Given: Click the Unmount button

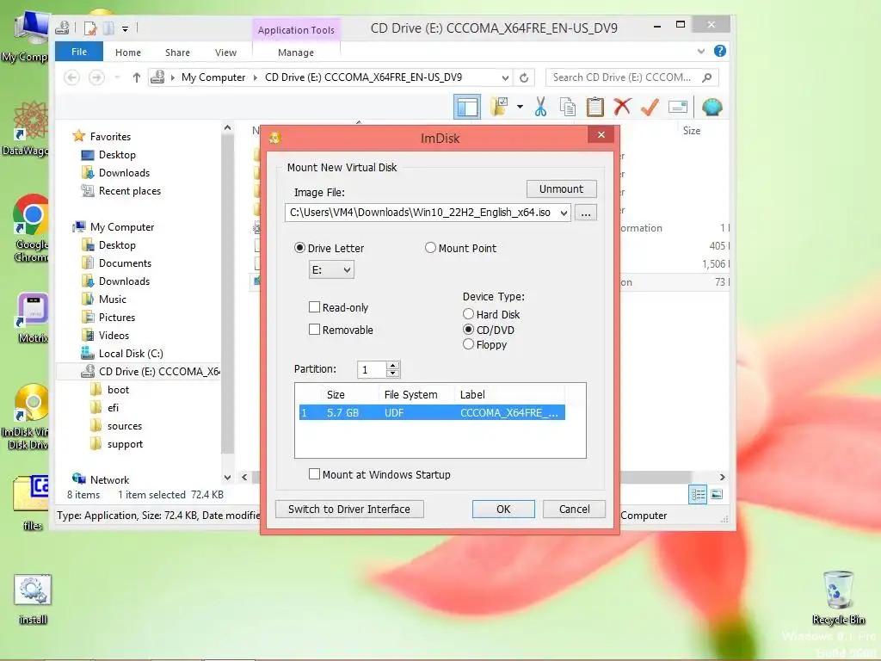Looking at the screenshot, I should (x=561, y=188).
